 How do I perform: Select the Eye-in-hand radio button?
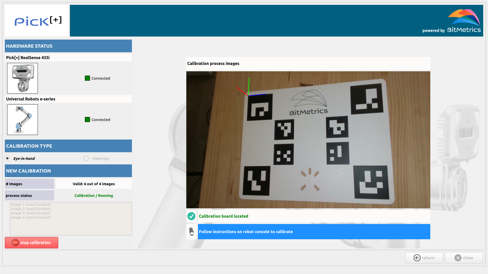[x=8, y=158]
